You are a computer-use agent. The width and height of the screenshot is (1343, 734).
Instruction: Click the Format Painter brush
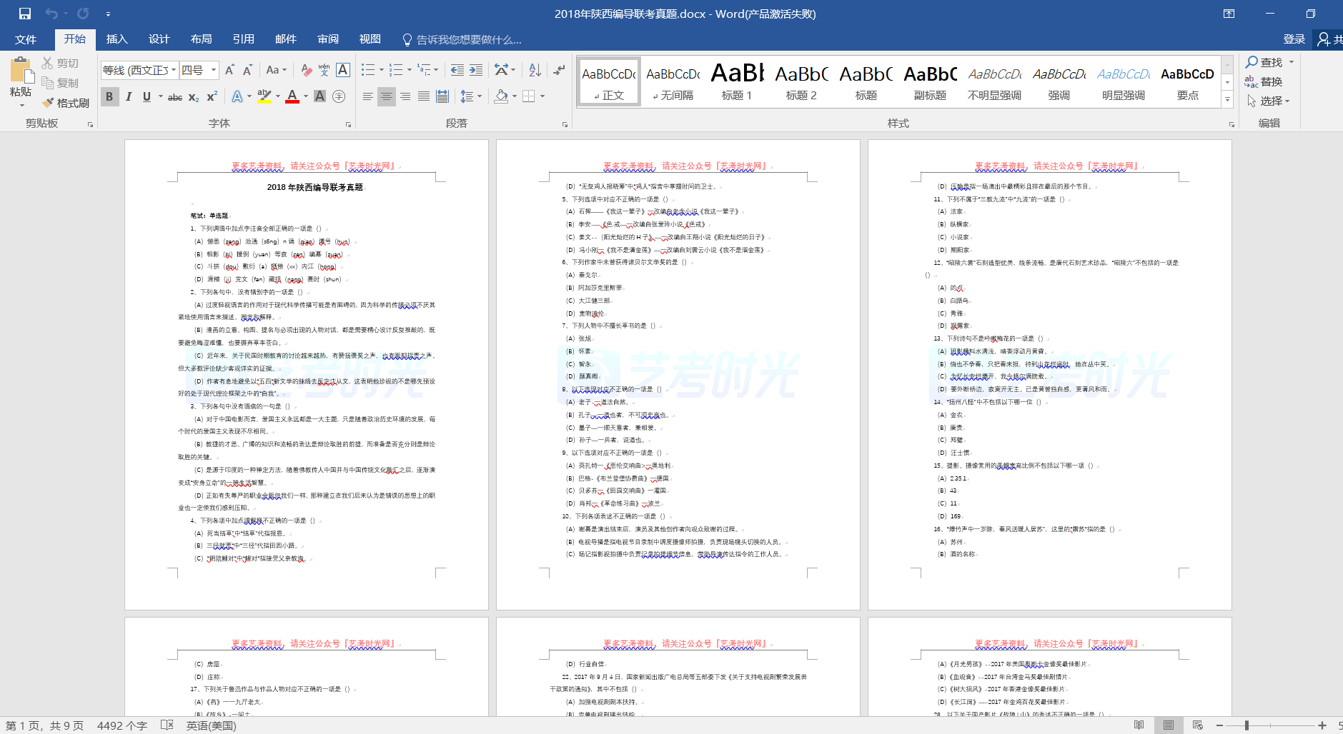click(65, 103)
